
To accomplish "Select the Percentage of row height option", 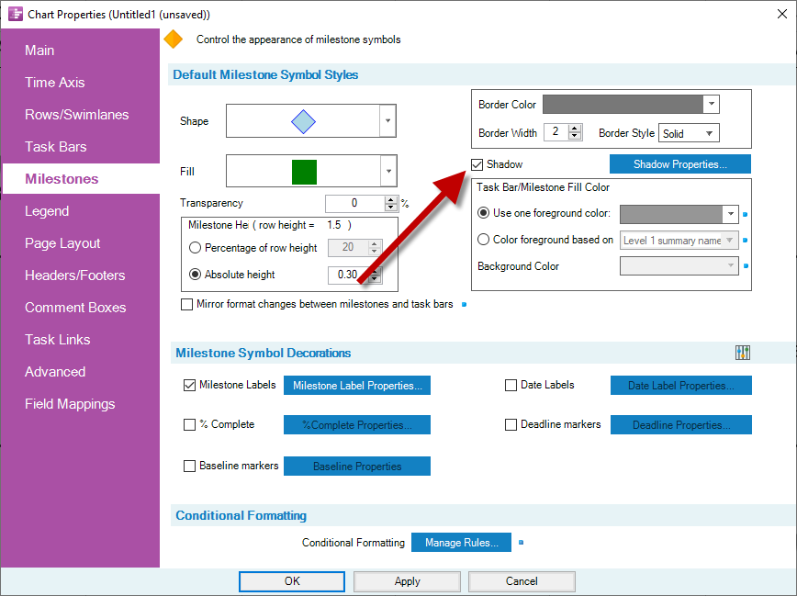I will coord(195,248).
